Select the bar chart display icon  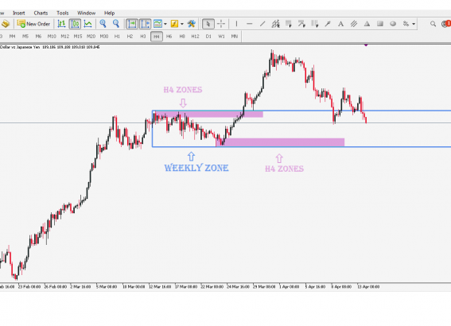point(61,24)
